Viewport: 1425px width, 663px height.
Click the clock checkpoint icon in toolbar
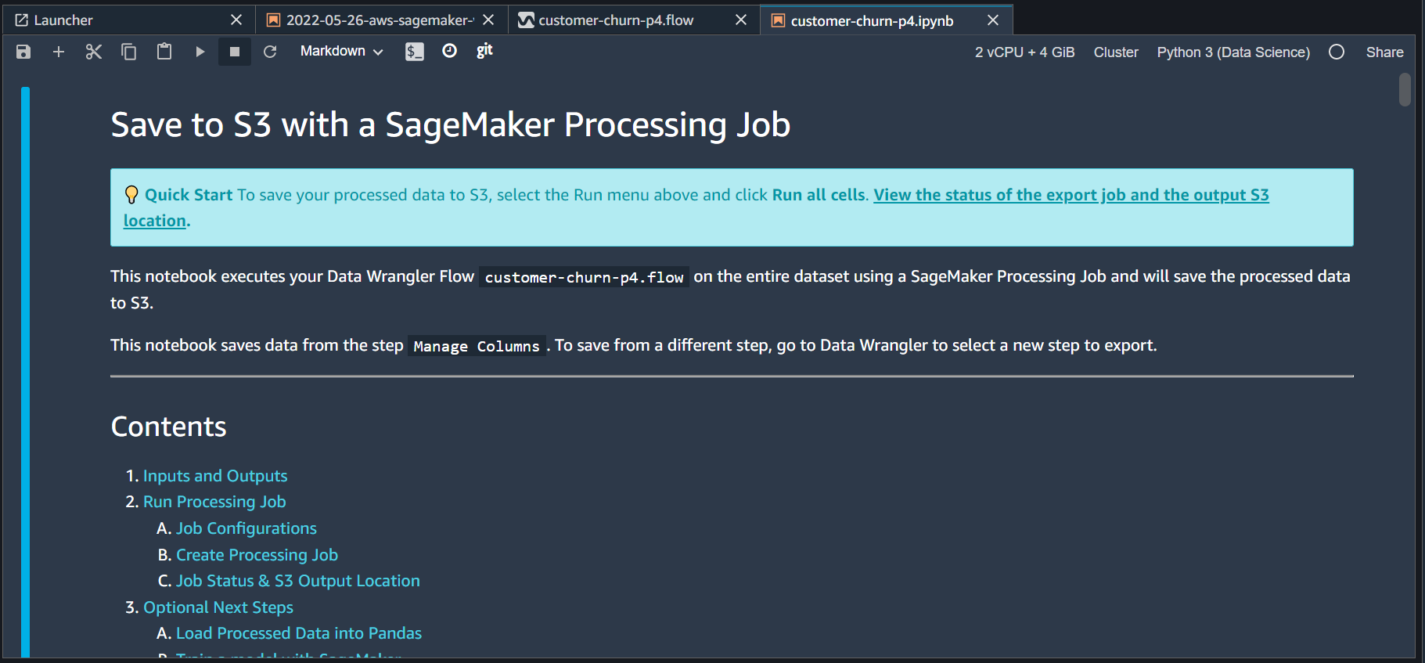449,51
